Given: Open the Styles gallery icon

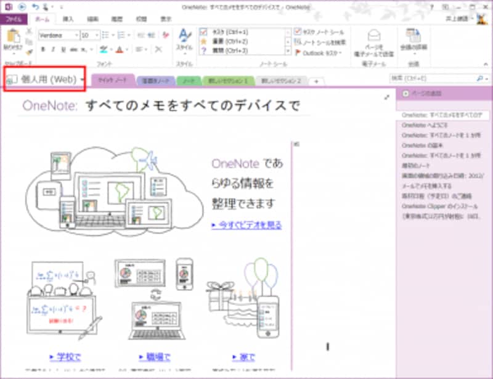Looking at the screenshot, I should pyautogui.click(x=185, y=36).
